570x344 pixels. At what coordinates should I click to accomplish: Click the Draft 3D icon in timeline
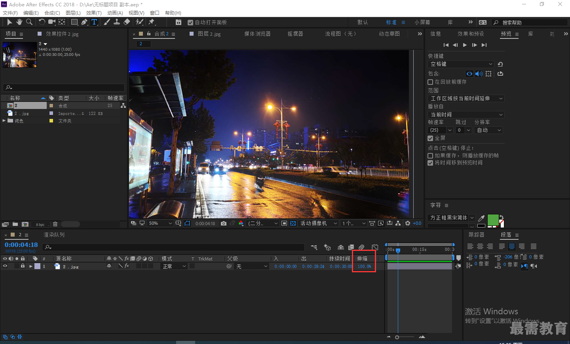(327, 247)
